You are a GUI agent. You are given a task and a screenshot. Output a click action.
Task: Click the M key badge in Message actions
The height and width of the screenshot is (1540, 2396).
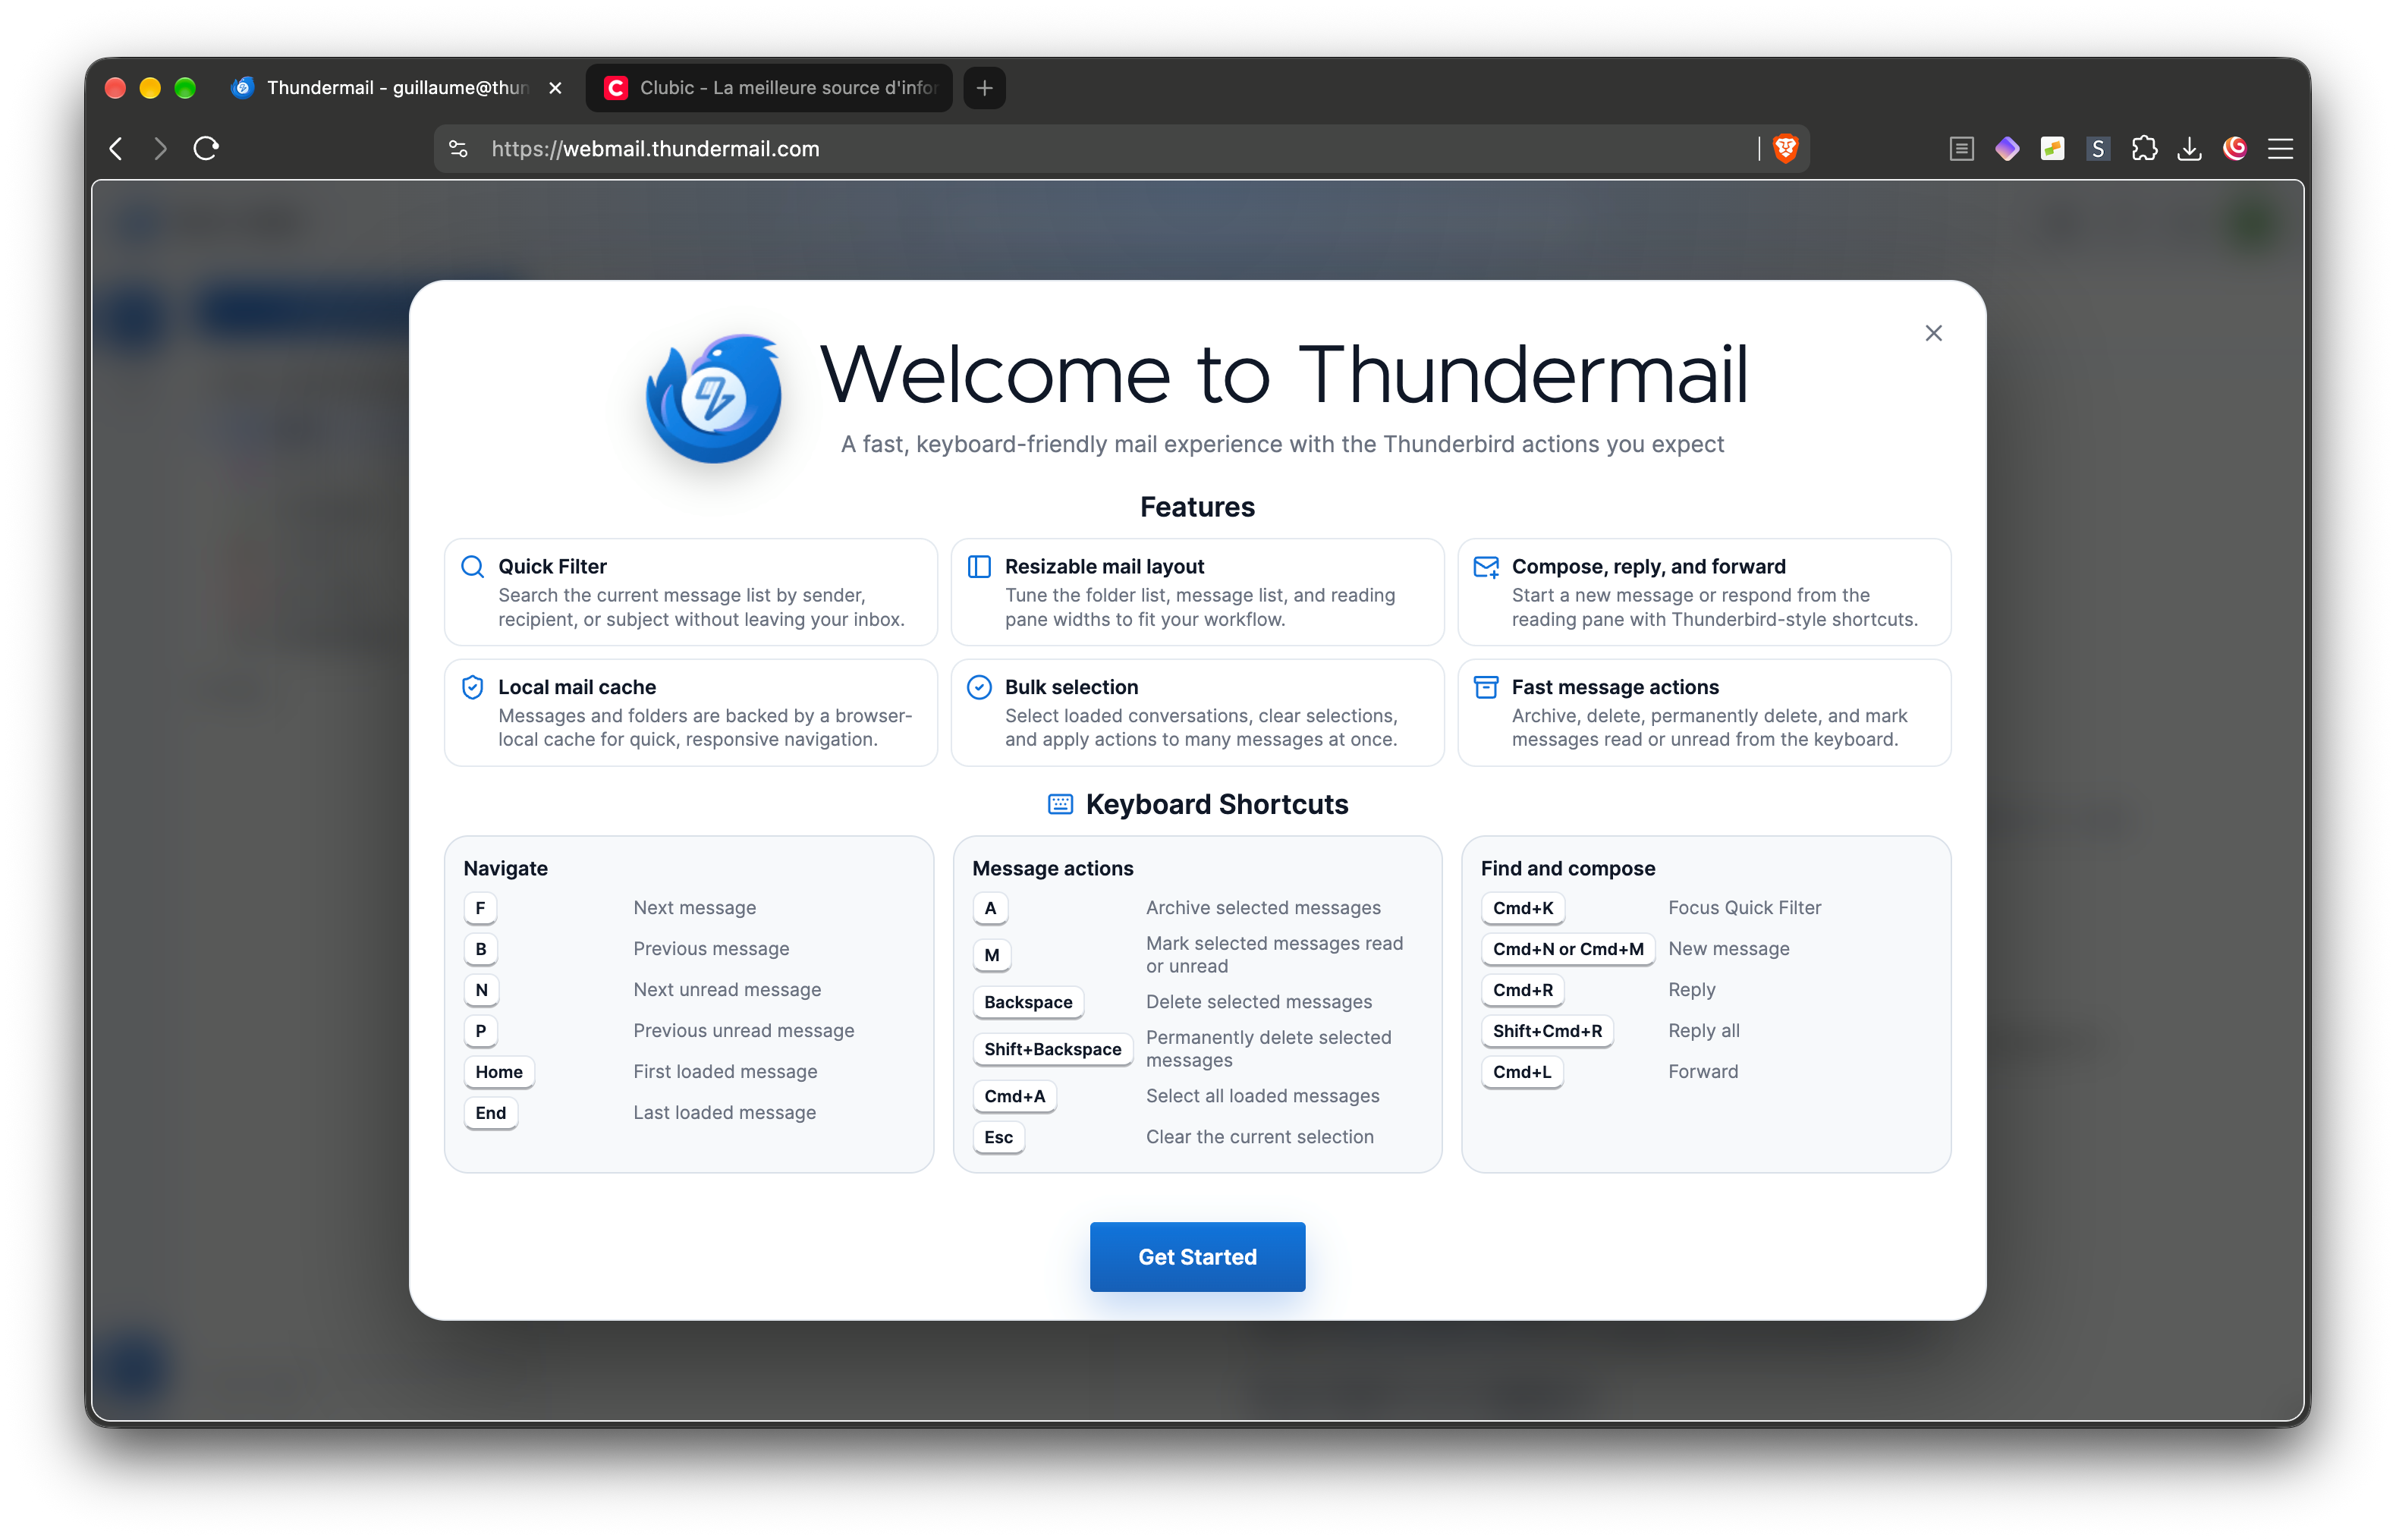(x=992, y=955)
